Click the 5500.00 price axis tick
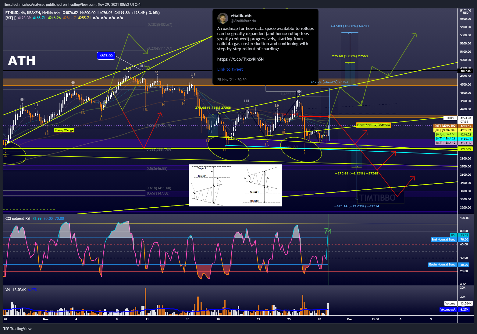This screenshot has height=334, width=477. tap(466, 19)
